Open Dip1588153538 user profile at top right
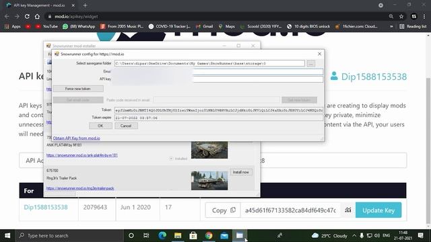Viewport: 431px width, 242px height. 368,77
